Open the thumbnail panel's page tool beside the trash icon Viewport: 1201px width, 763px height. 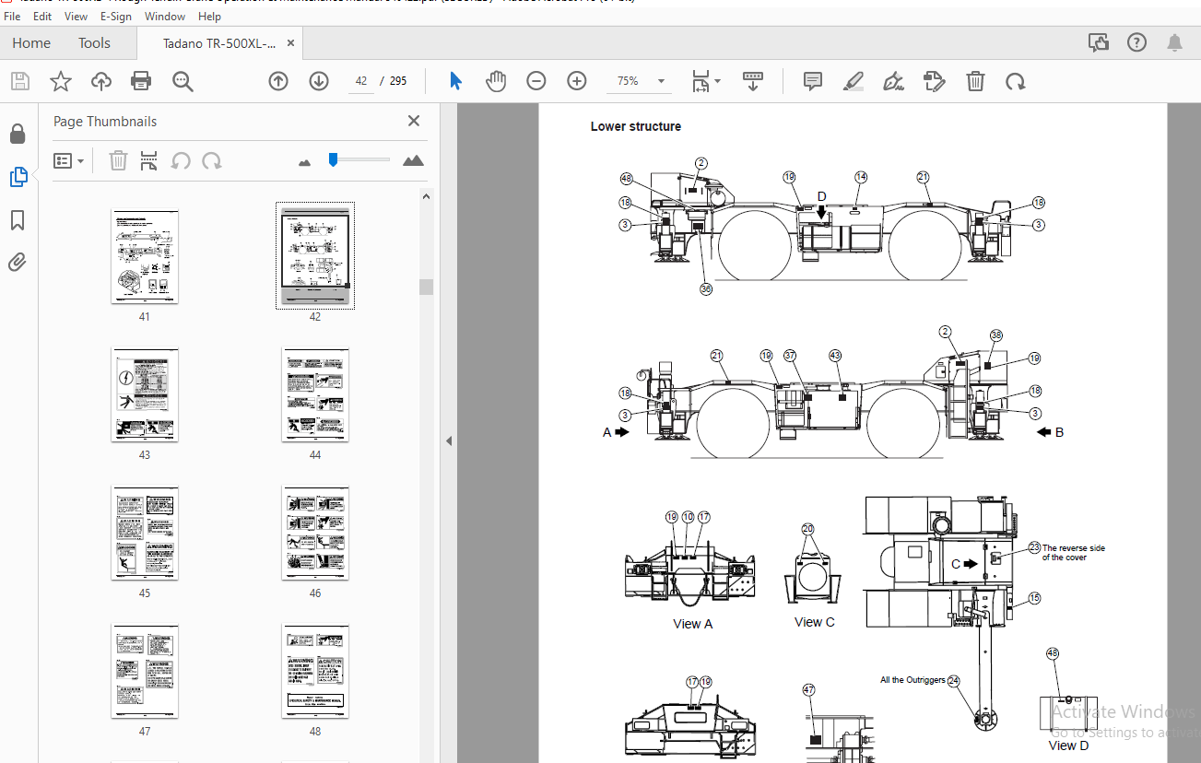(149, 161)
